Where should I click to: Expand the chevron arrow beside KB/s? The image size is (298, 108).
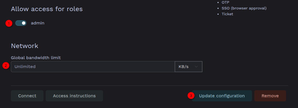tap(196, 67)
